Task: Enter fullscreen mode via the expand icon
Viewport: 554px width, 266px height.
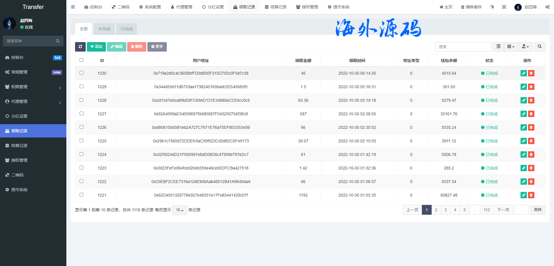Action: point(504,7)
